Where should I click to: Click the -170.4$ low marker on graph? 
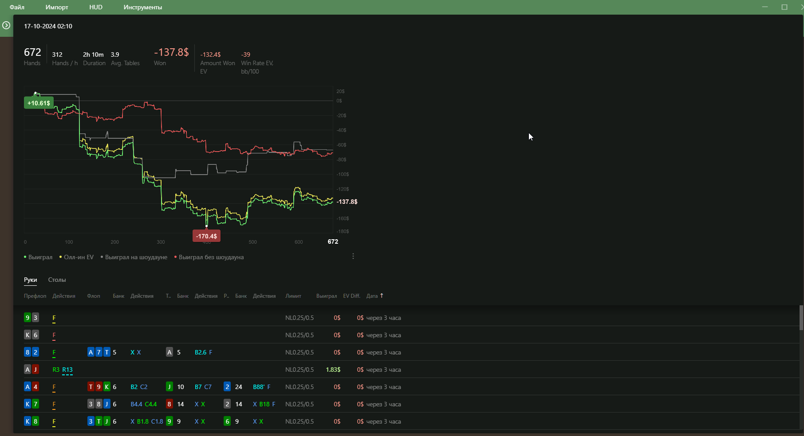(x=206, y=236)
